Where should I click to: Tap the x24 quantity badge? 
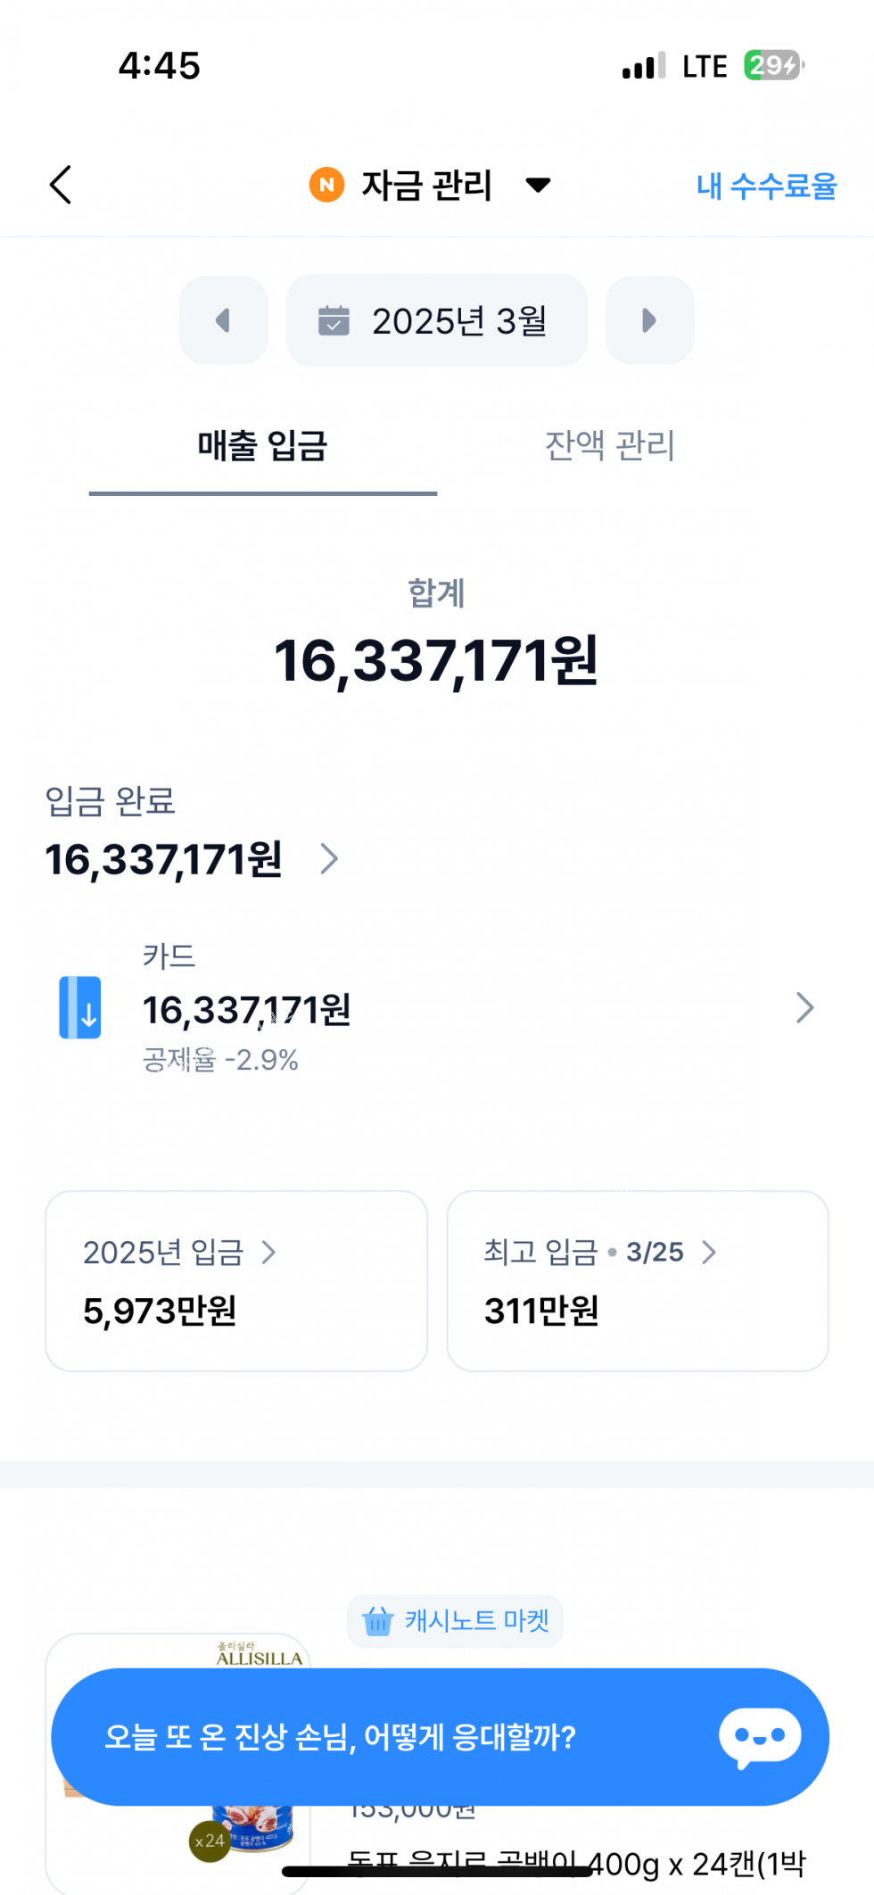pyautogui.click(x=210, y=1841)
